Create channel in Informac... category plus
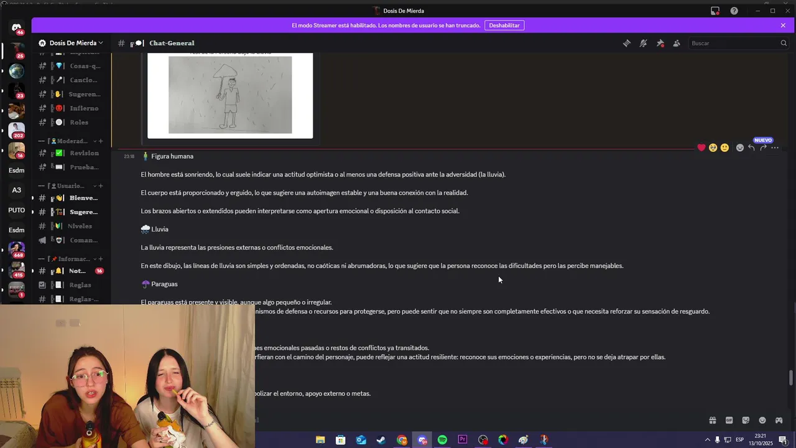The width and height of the screenshot is (796, 448). pyautogui.click(x=101, y=259)
